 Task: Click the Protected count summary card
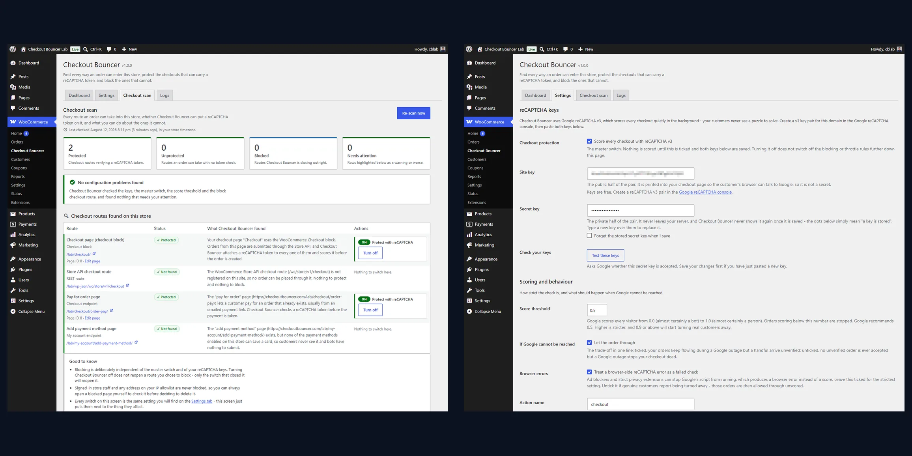pos(107,153)
